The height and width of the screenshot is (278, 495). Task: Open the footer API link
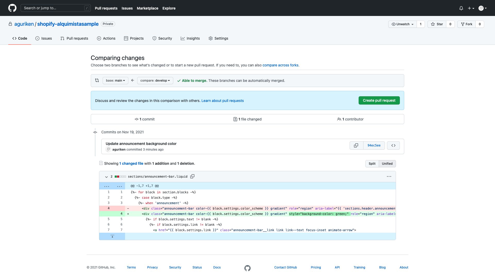point(337,267)
